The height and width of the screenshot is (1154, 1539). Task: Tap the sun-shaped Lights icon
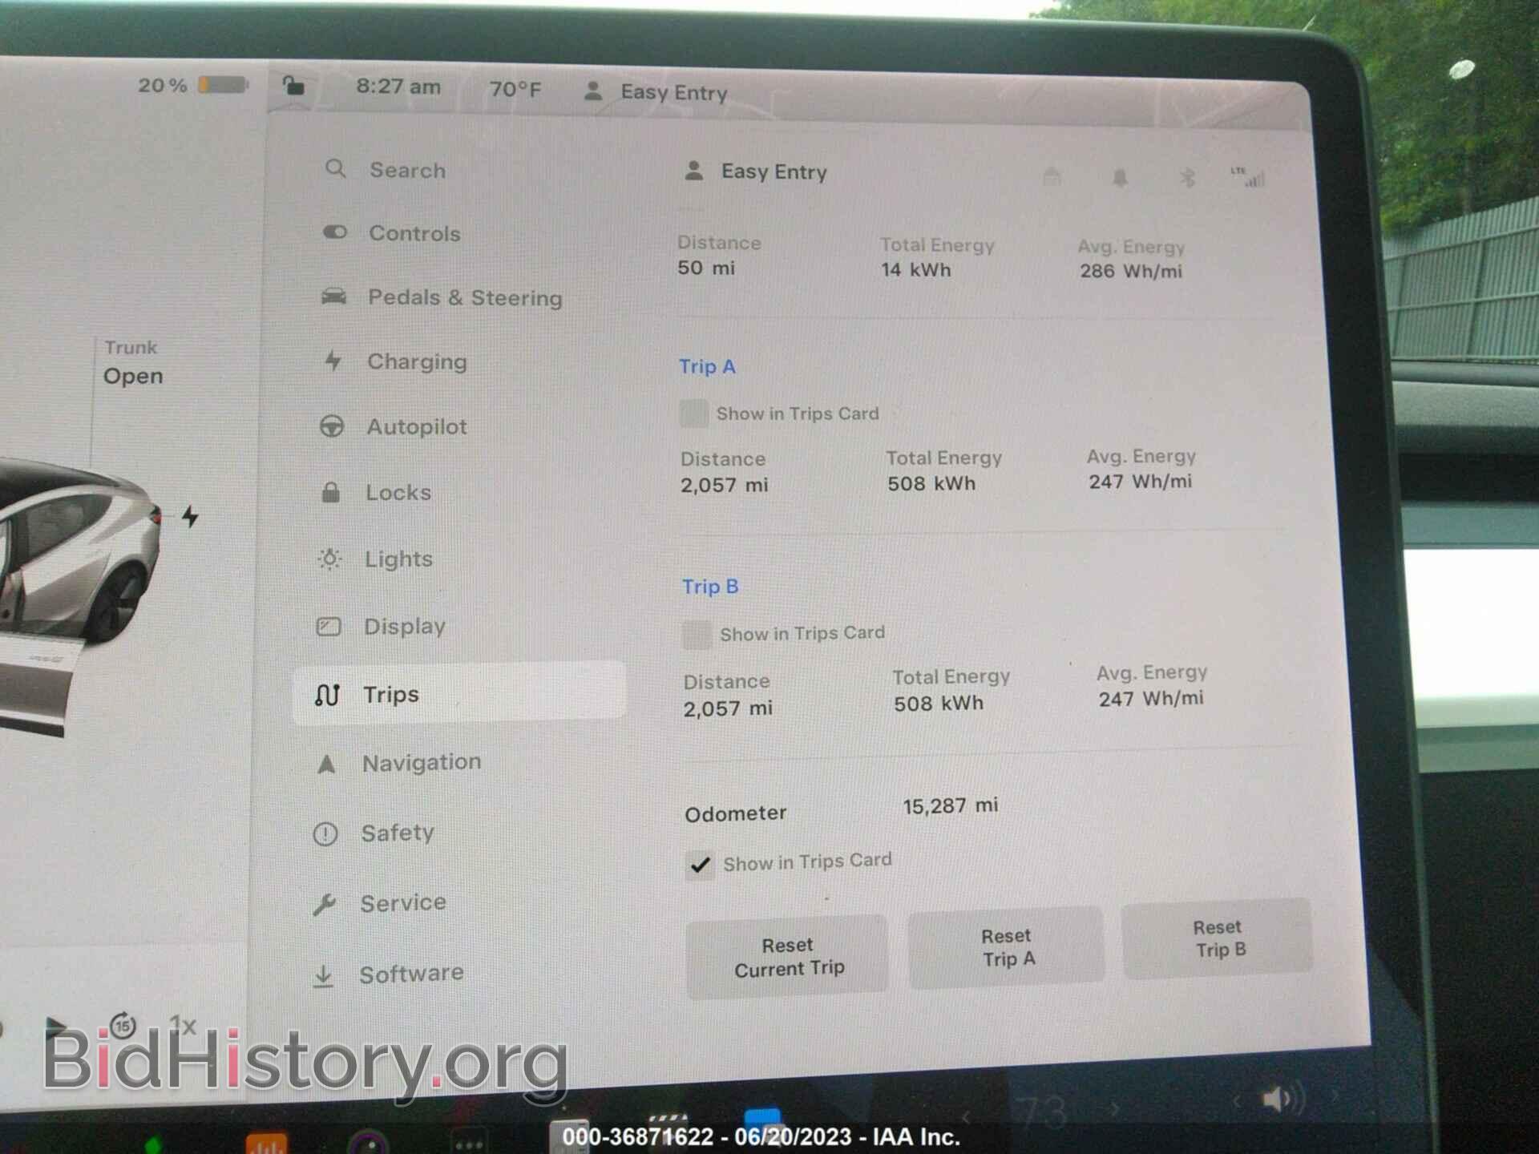point(329,559)
